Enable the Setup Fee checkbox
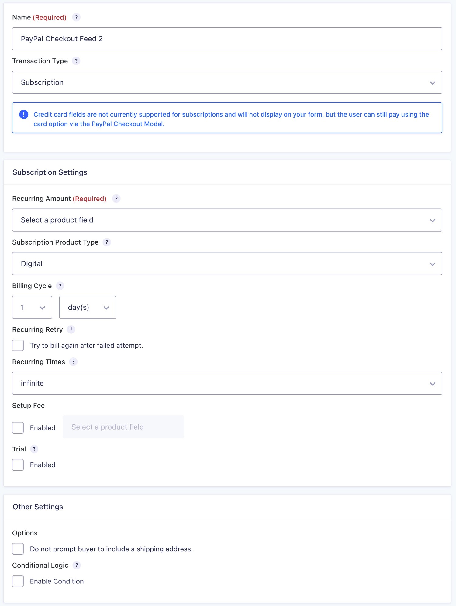The height and width of the screenshot is (606, 456). click(18, 428)
